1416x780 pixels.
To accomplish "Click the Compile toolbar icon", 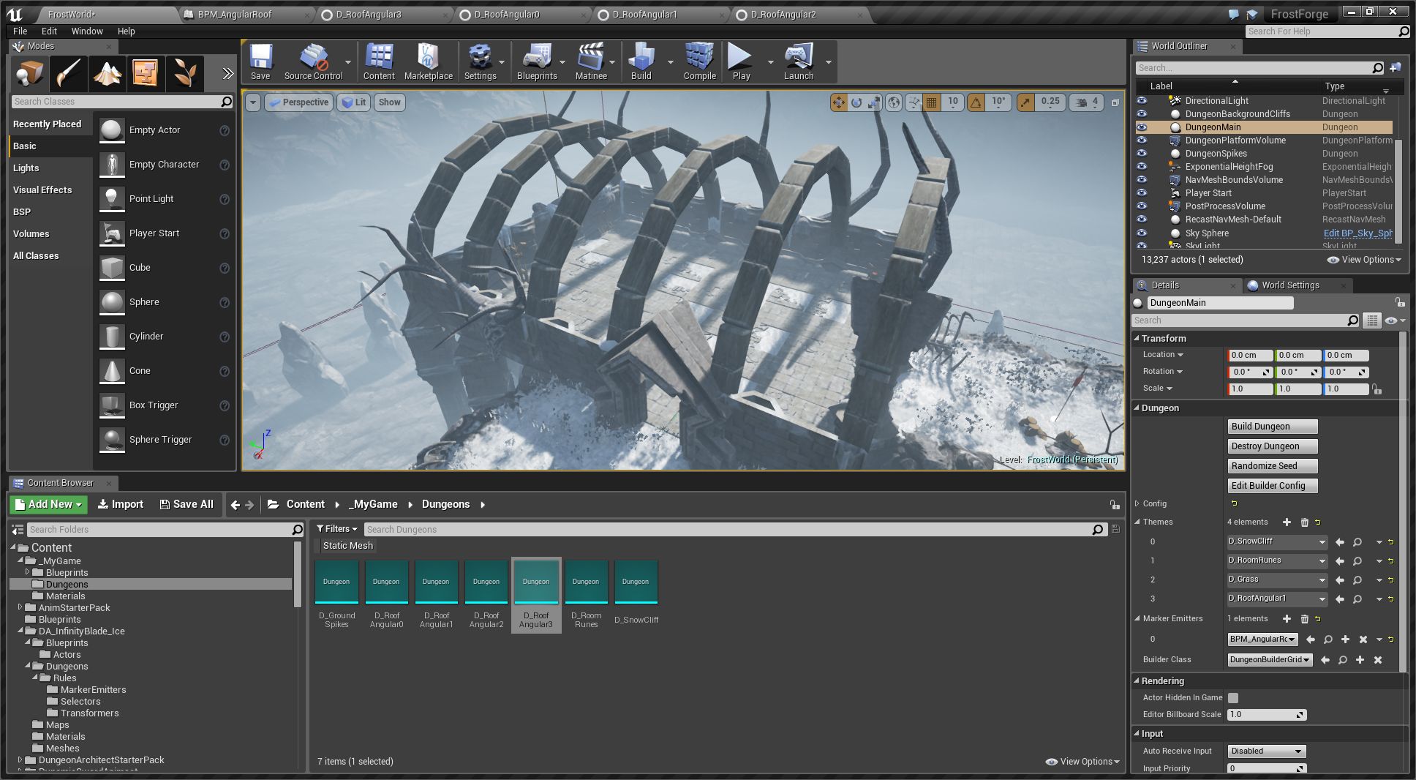I will (x=699, y=61).
